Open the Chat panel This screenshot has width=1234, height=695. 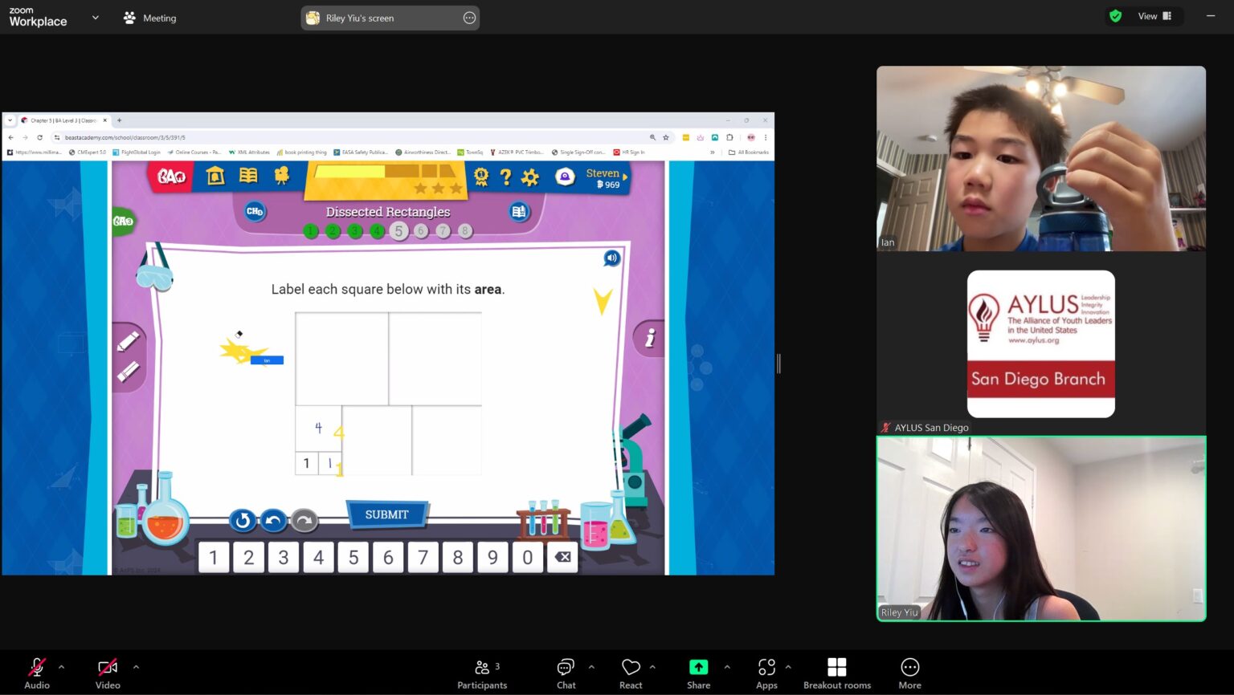pos(566,673)
